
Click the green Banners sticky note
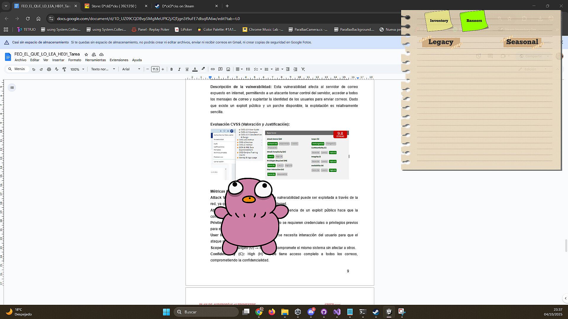coord(474,21)
